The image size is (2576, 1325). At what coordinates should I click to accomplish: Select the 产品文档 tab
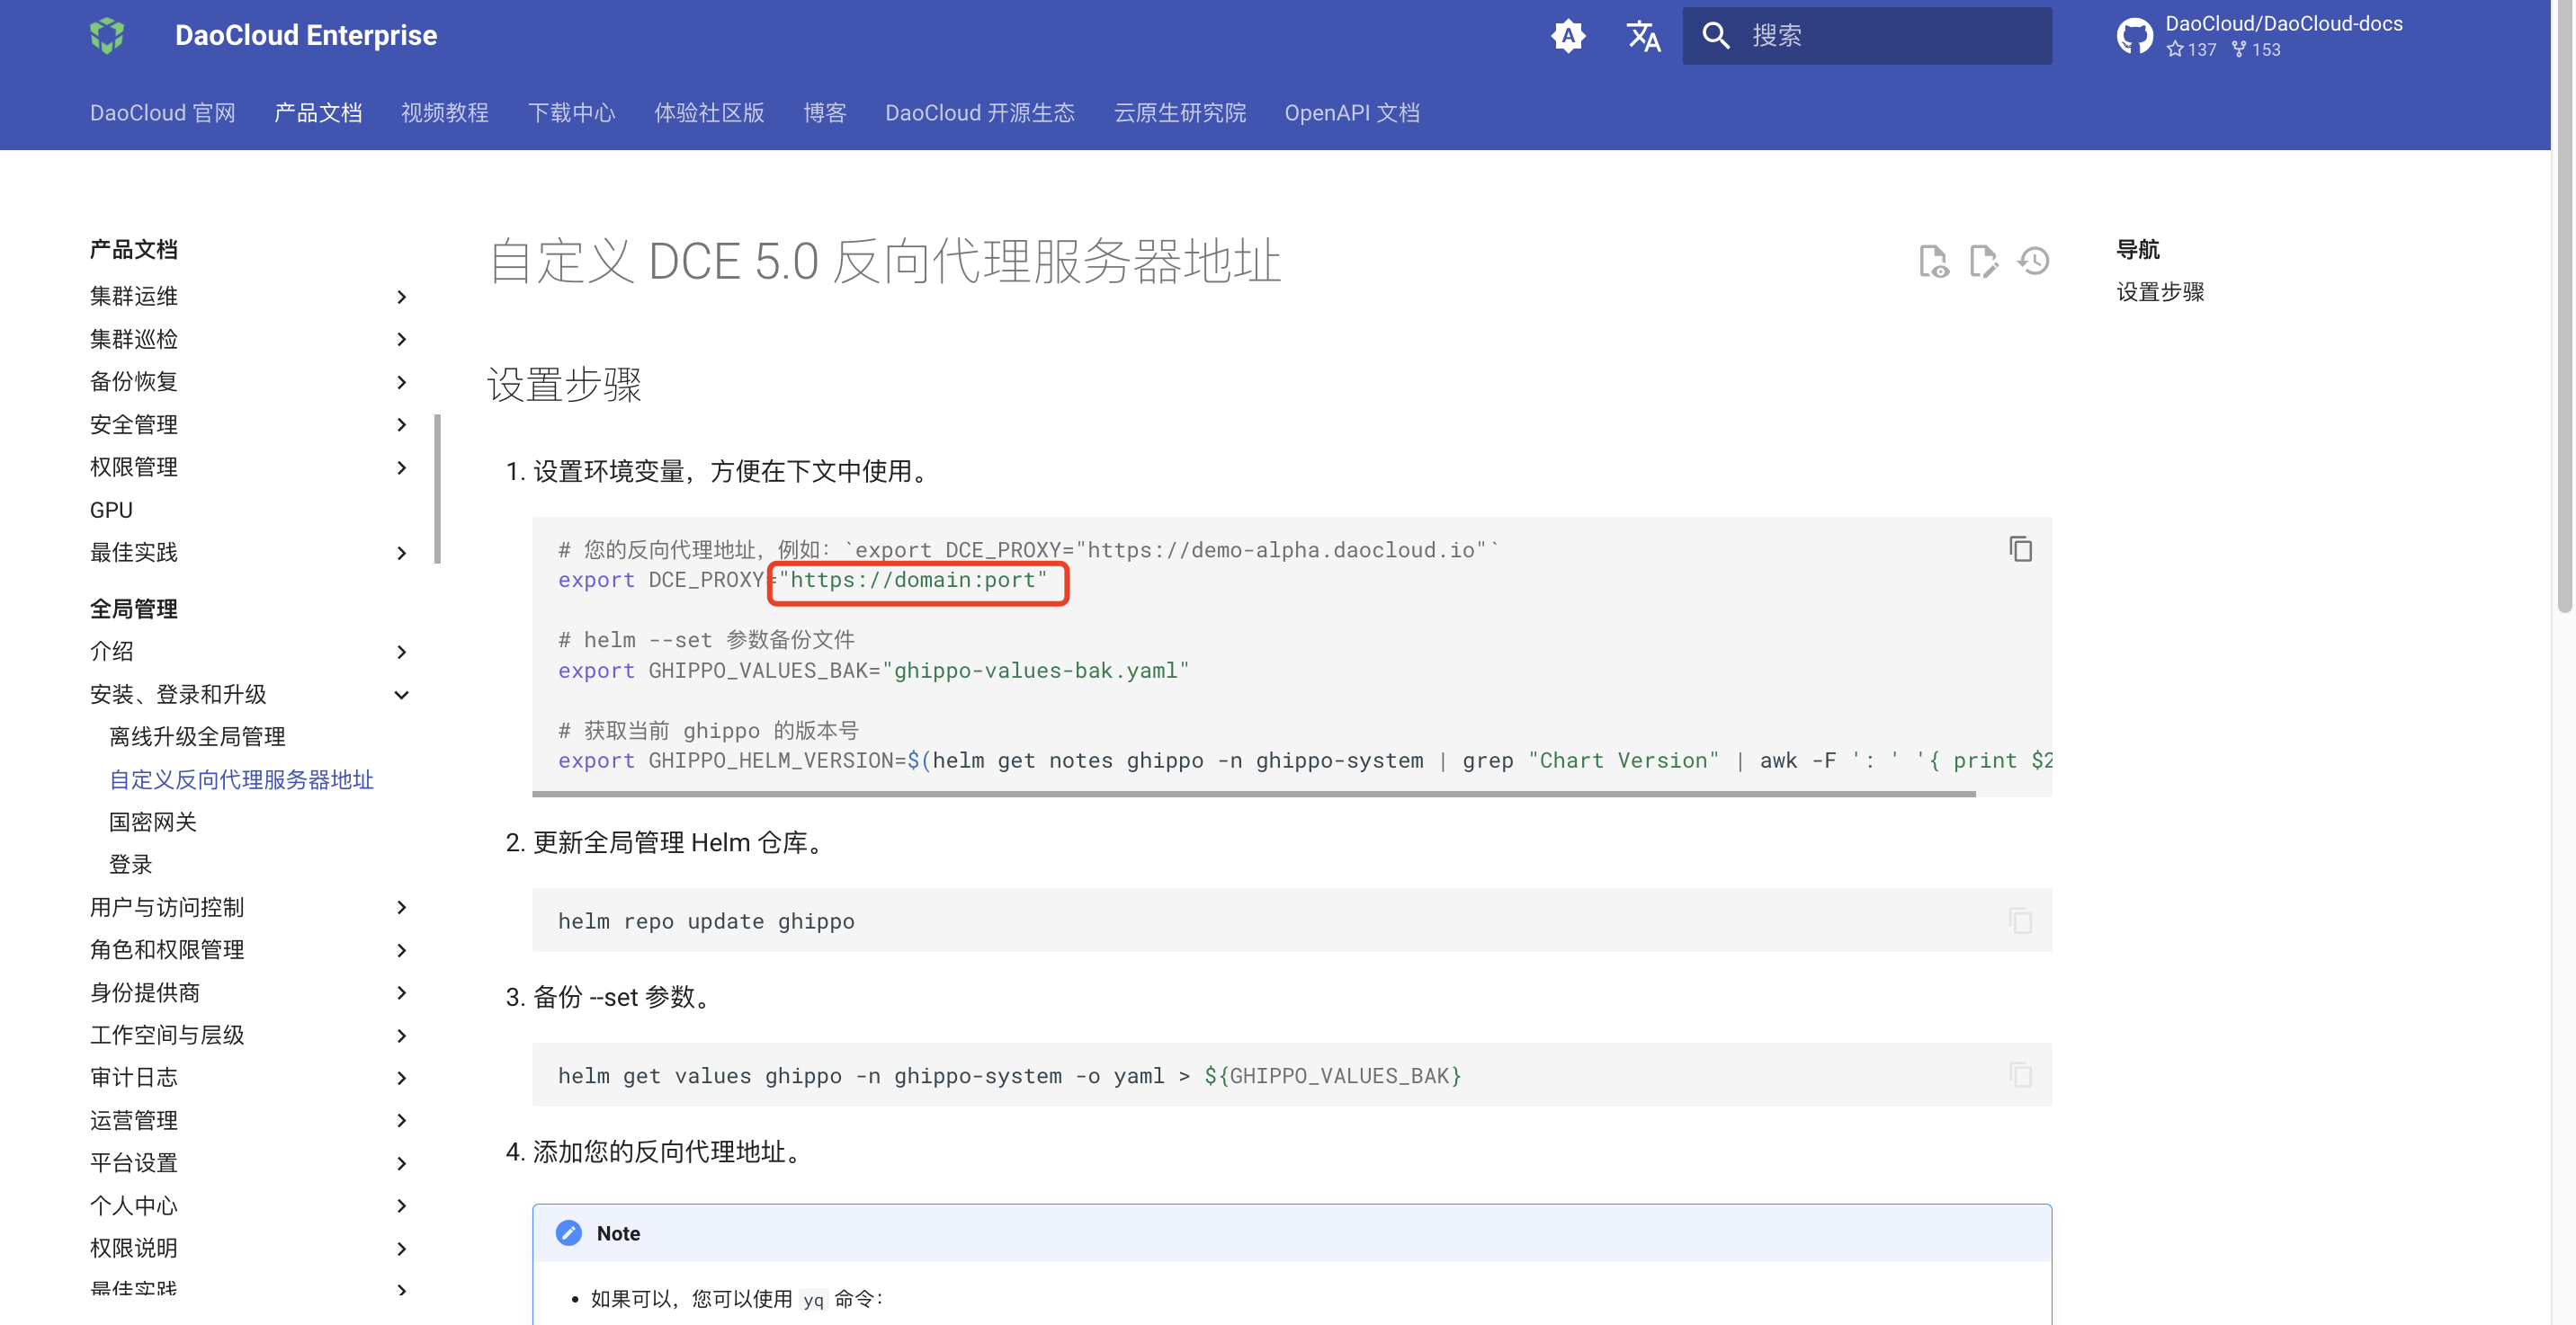(x=318, y=113)
